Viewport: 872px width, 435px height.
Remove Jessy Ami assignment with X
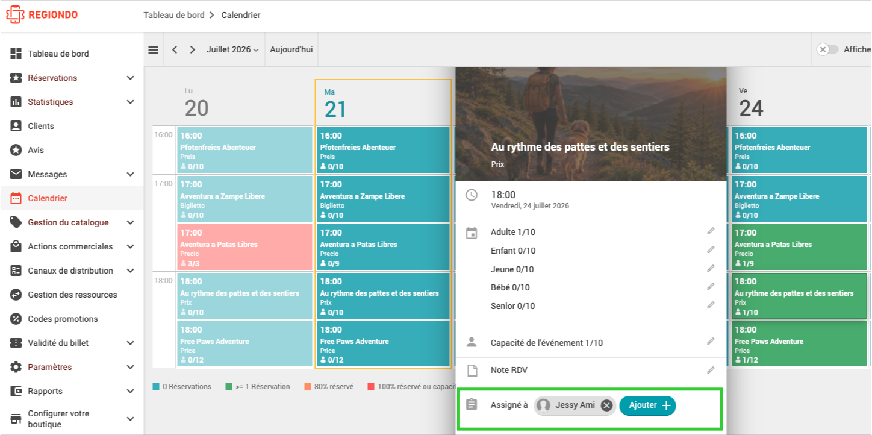point(607,405)
